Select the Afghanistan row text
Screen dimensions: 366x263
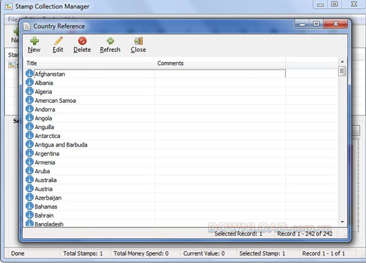click(x=50, y=75)
